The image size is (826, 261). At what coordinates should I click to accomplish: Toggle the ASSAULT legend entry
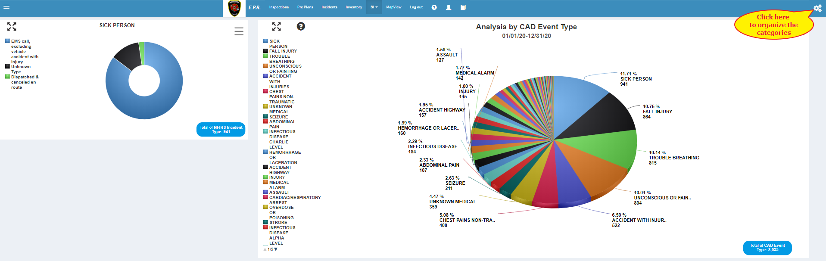pyautogui.click(x=276, y=192)
